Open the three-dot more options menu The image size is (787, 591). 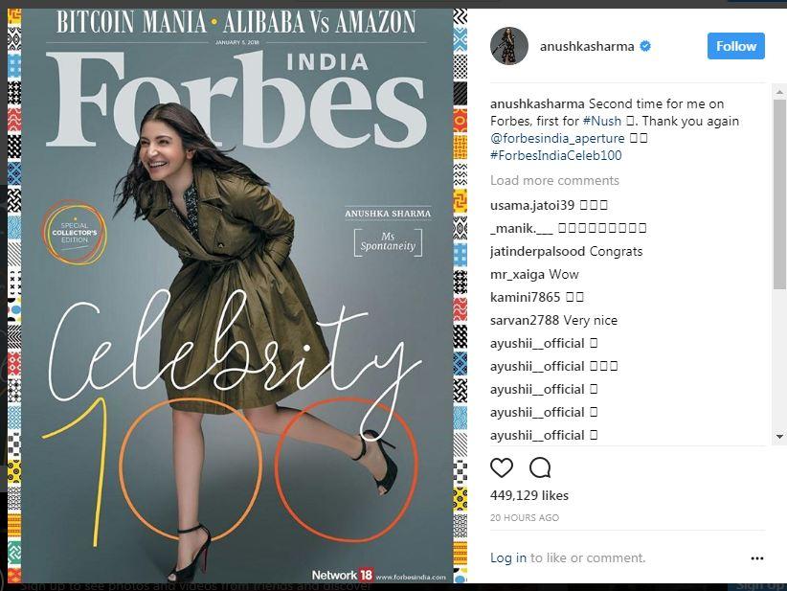click(757, 558)
